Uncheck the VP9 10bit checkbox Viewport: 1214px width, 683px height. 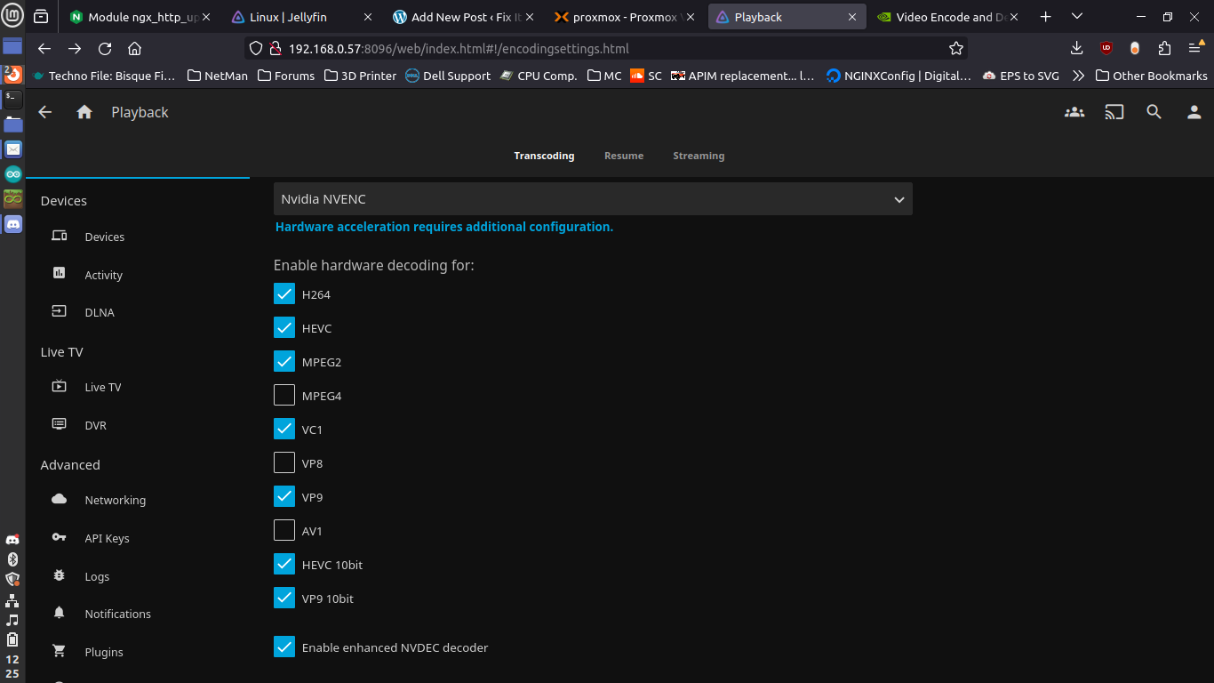point(284,598)
